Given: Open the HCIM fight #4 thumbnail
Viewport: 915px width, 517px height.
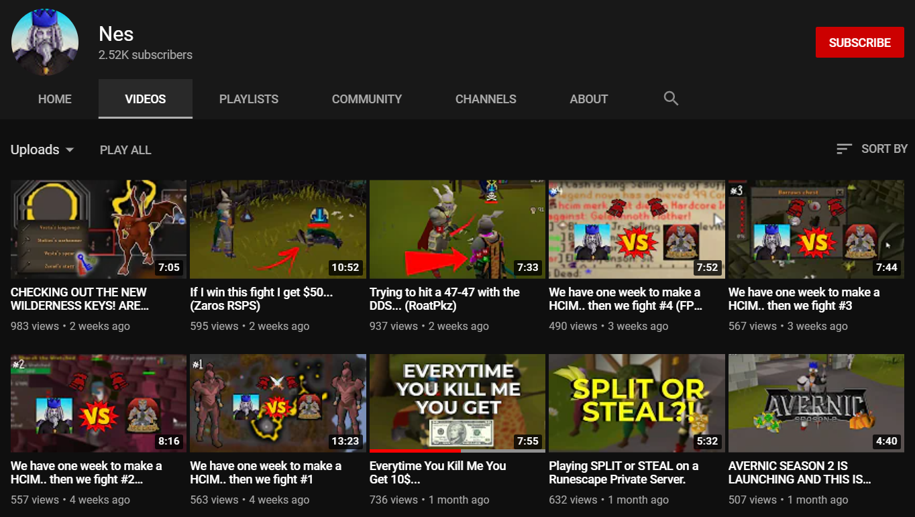Looking at the screenshot, I should [637, 229].
